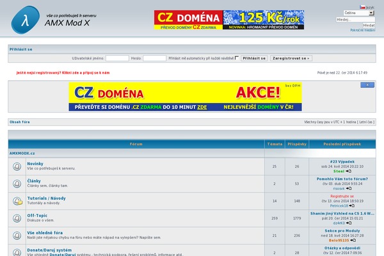The height and width of the screenshot is (256, 384).
Task: Click the Fórum column header
Action: 136,144
